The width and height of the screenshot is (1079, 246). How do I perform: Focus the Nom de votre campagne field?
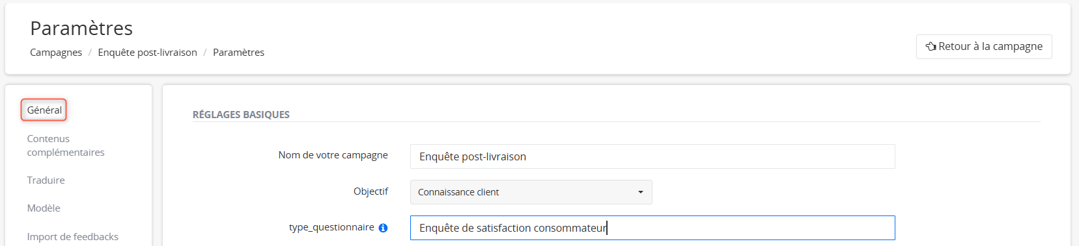tap(652, 156)
